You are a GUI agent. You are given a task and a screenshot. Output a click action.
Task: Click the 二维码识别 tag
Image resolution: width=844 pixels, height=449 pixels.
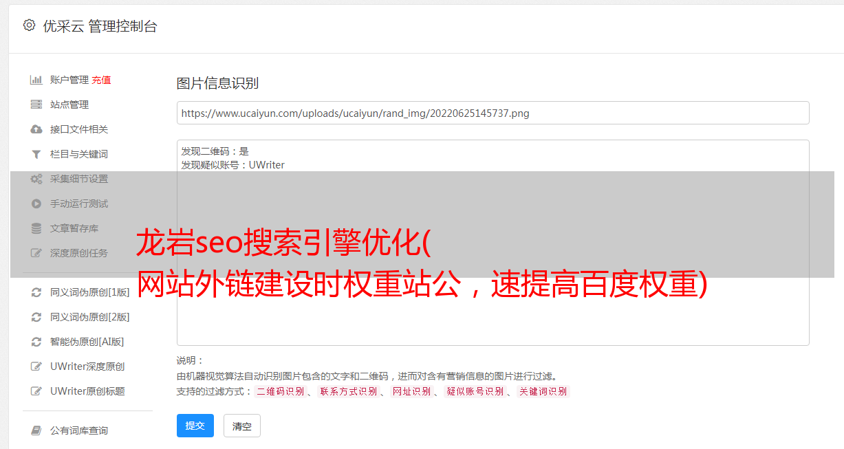(281, 391)
